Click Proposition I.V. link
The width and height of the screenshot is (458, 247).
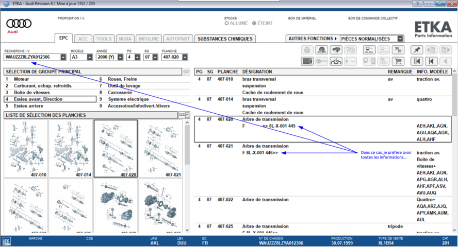point(71,19)
